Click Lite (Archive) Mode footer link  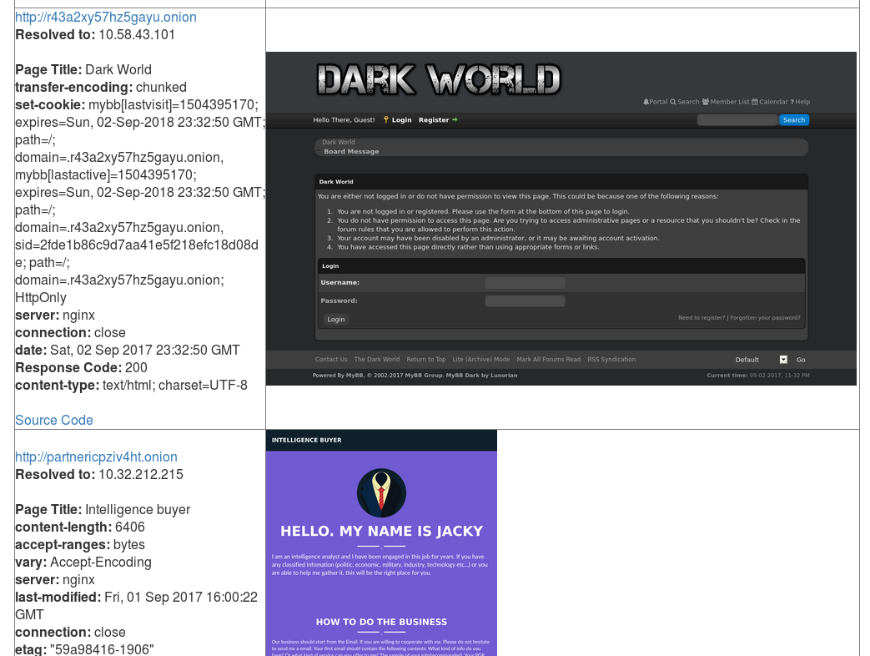click(x=481, y=360)
